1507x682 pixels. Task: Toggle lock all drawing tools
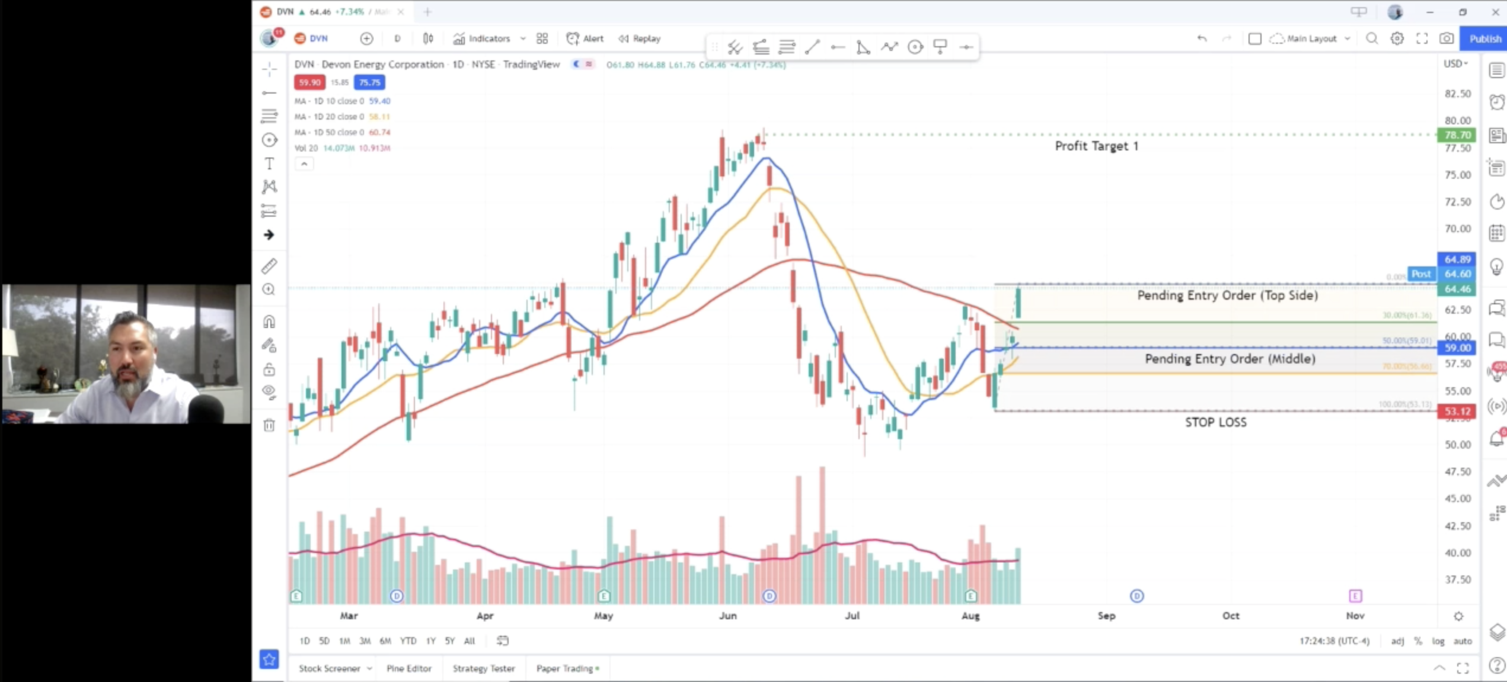click(270, 369)
